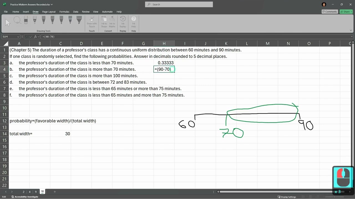Select the Highlighter tool
355x199 pixels.
(79, 20)
